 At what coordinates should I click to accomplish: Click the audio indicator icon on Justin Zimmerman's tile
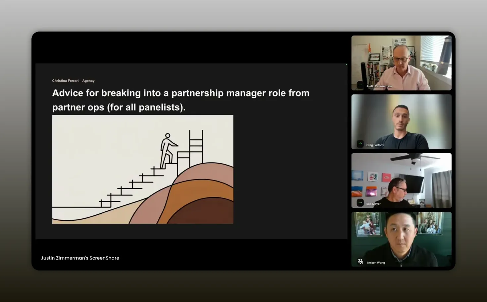(360, 85)
